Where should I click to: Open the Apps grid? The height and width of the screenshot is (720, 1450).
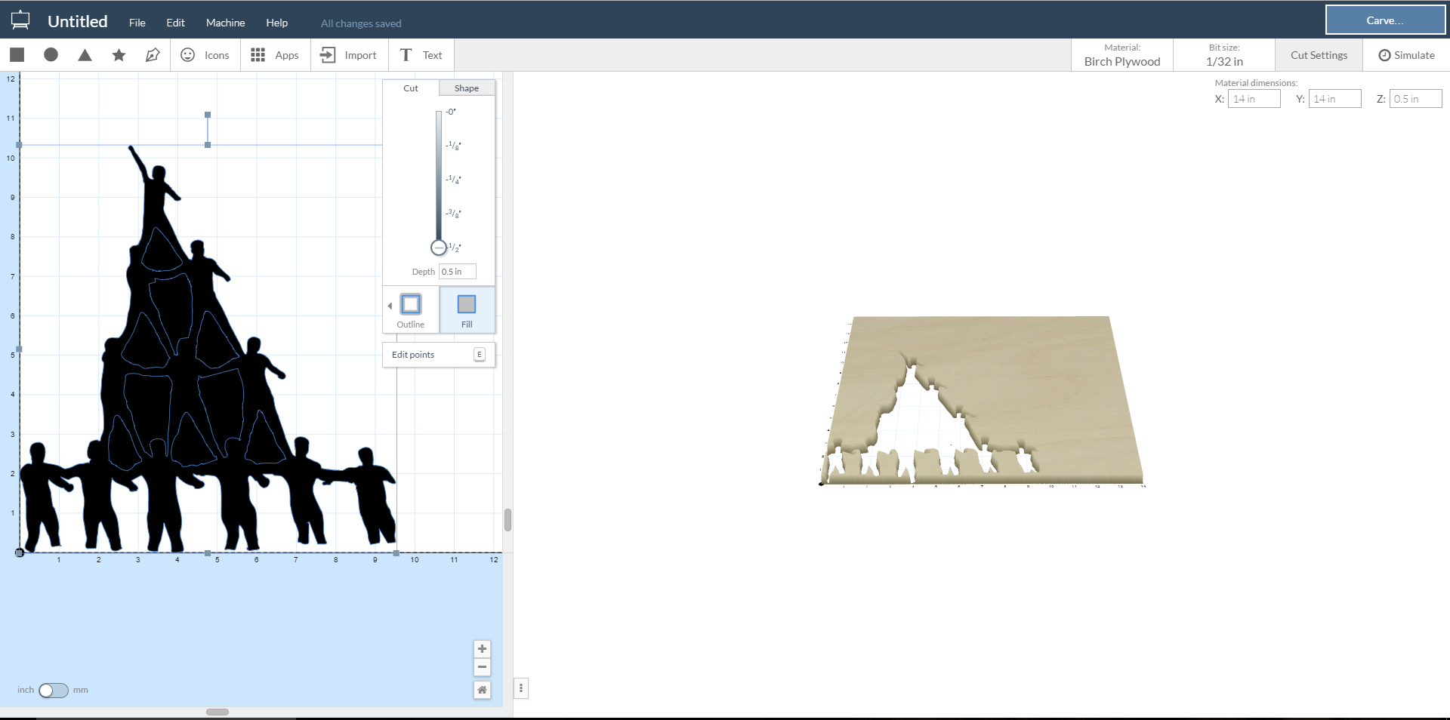[275, 55]
